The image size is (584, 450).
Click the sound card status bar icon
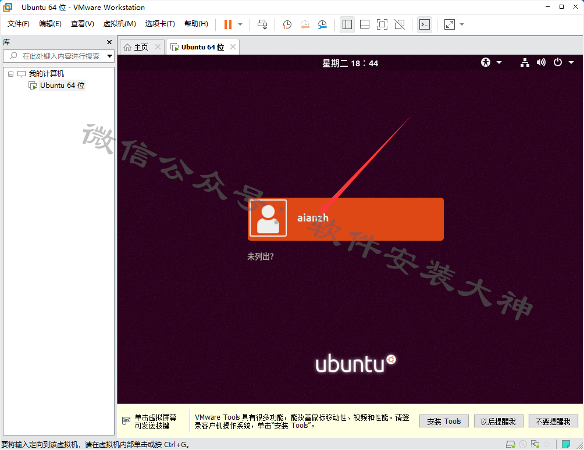[x=547, y=444]
